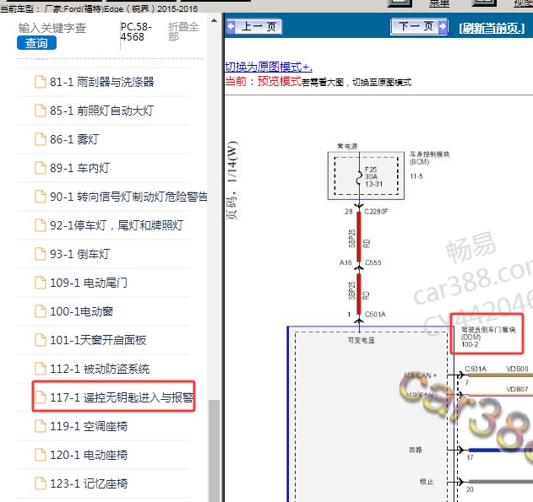Open 93-1 倒车灯 entry

tap(80, 254)
